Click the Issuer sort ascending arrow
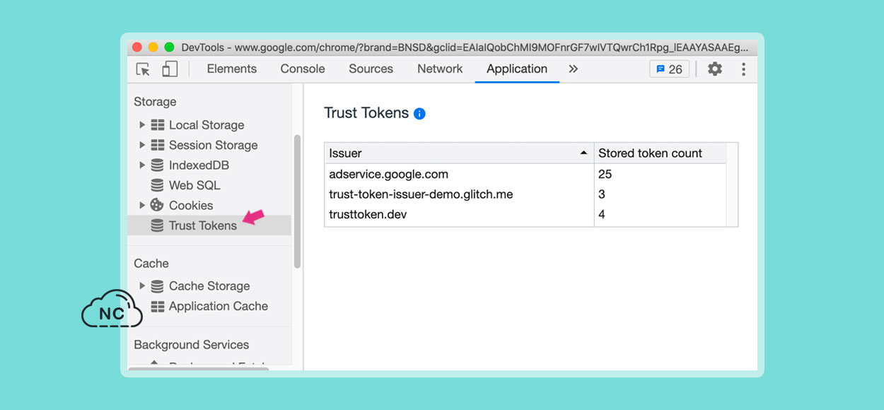This screenshot has width=884, height=410. [583, 153]
